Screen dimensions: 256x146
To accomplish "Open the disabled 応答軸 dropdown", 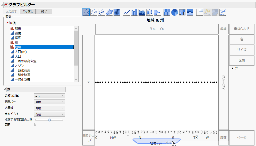I will click(49, 108).
